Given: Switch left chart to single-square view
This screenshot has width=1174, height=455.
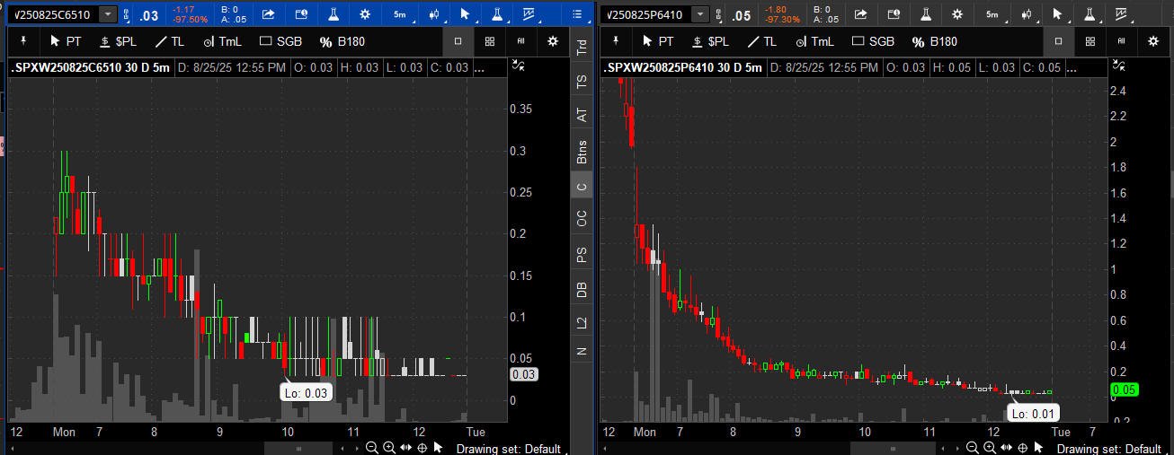Looking at the screenshot, I should (458, 41).
